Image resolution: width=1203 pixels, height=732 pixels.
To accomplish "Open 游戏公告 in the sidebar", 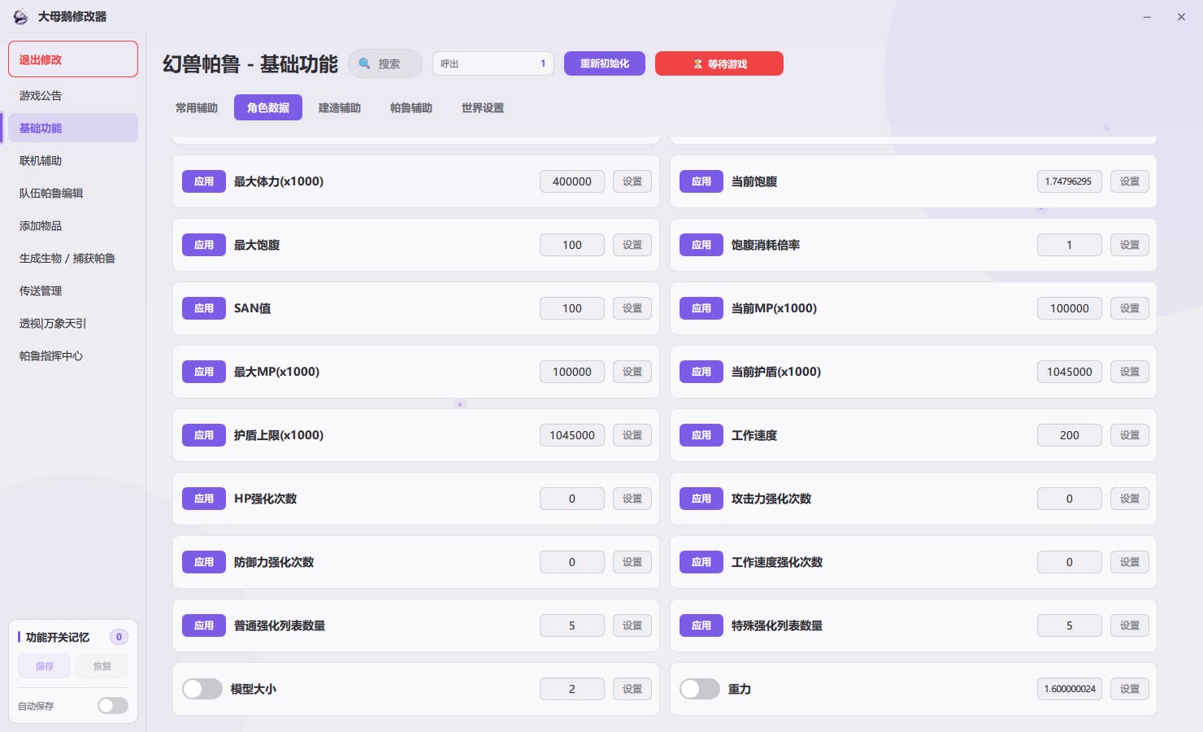I will (x=73, y=95).
